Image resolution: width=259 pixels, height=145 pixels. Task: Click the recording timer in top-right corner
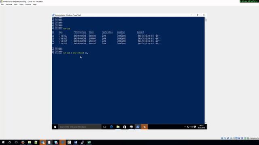coord(249,1)
